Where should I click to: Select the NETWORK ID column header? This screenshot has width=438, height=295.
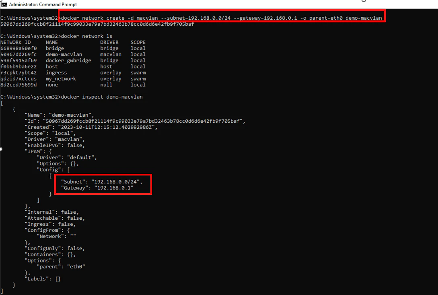15,42
